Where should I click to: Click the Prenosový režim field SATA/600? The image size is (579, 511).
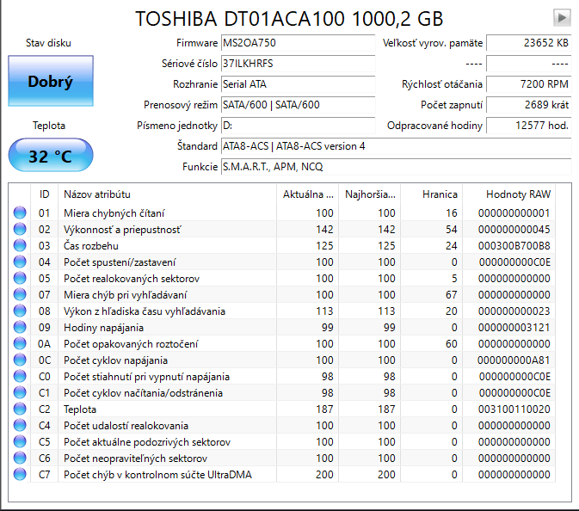pos(298,105)
